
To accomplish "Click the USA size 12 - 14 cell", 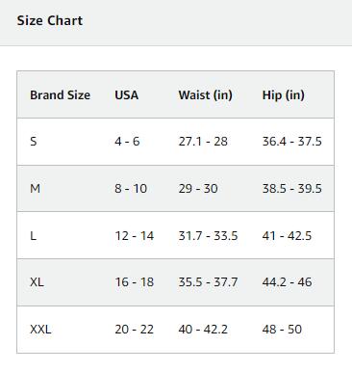I will [135, 236].
